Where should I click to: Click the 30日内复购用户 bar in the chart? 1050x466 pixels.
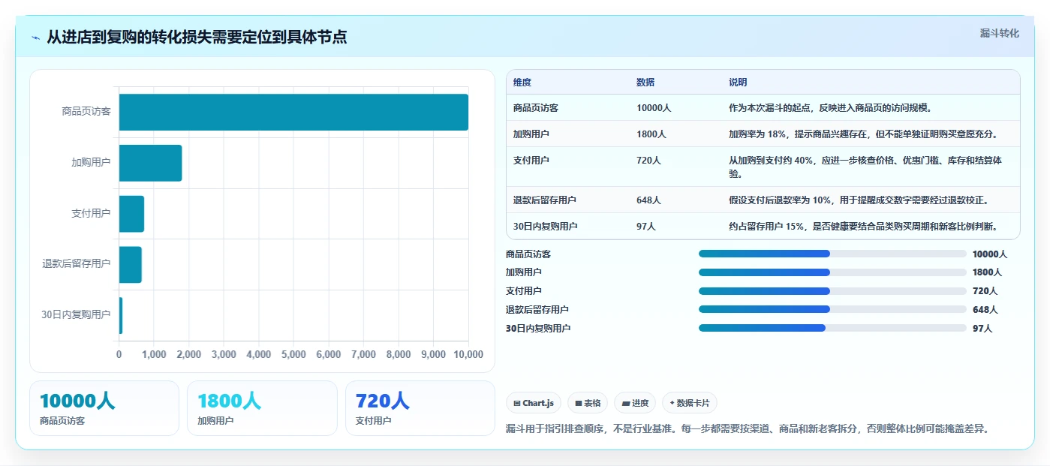(x=121, y=315)
